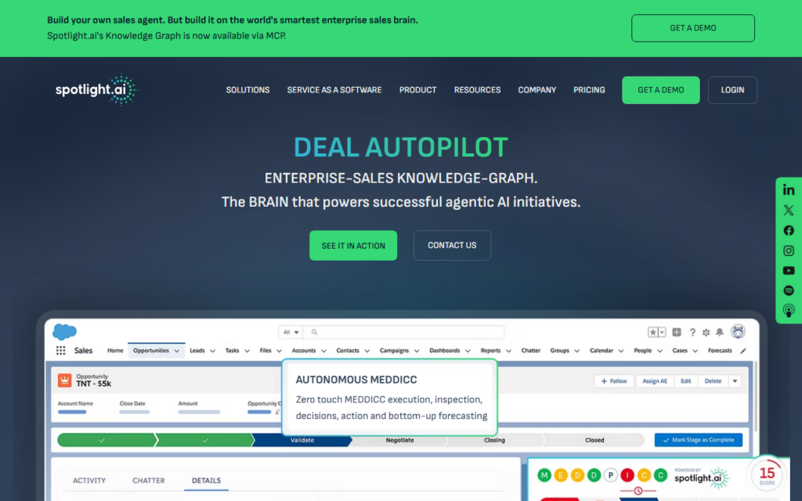Expand the Accounts dropdown chevron
Screen dimensions: 802x501
pos(323,351)
